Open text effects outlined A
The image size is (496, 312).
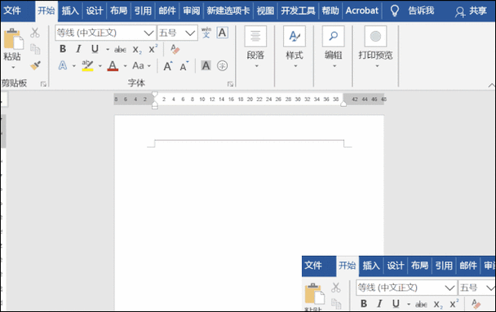tap(63, 66)
